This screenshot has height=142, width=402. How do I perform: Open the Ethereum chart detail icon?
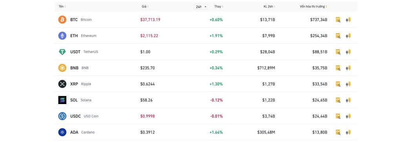(338, 36)
